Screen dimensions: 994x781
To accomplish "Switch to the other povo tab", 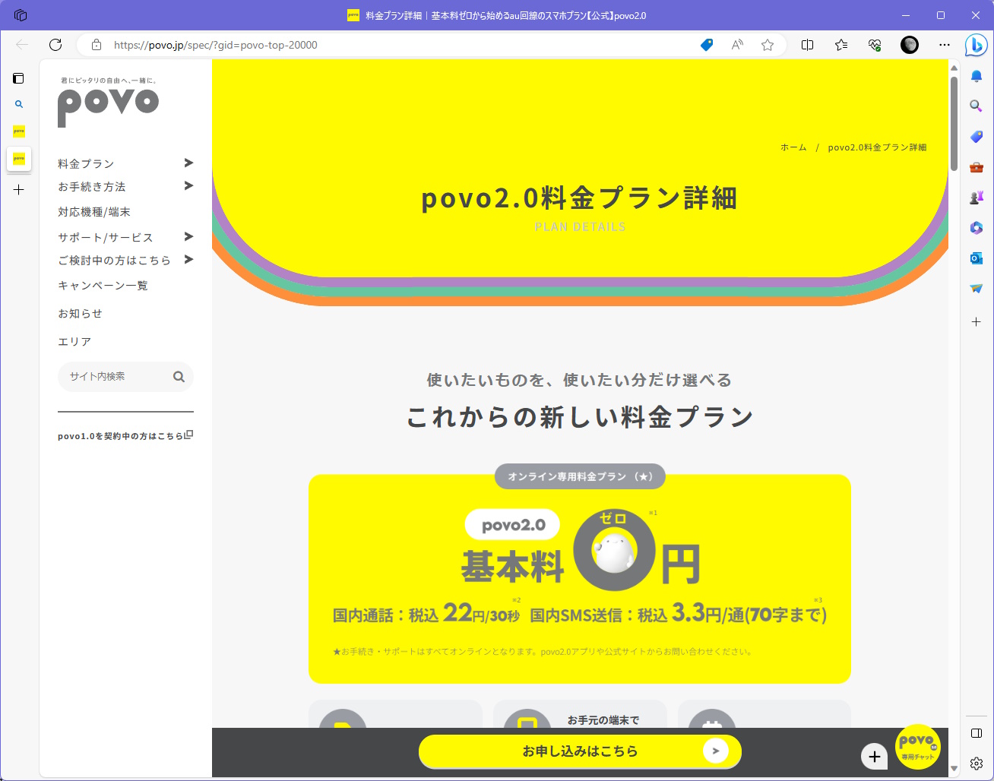I will pos(19,131).
